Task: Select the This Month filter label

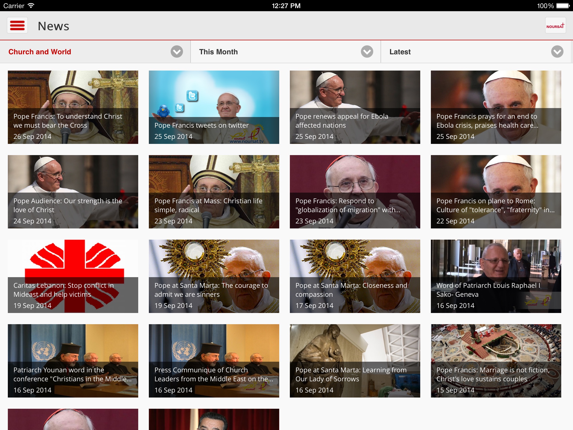Action: tap(218, 52)
